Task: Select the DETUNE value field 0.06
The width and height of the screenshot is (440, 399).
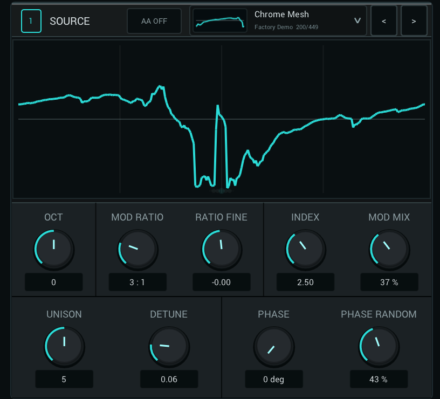Action: point(169,379)
